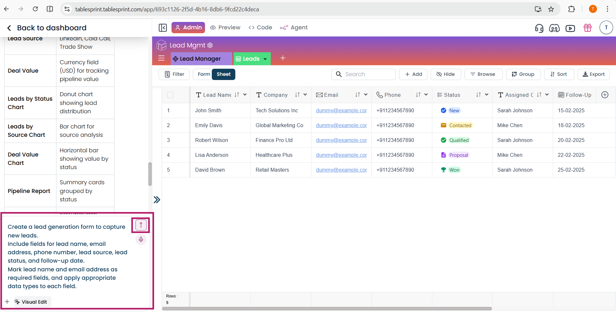616x312 pixels.
Task: Expand the chat panel double-chevron
Action: pos(157,200)
